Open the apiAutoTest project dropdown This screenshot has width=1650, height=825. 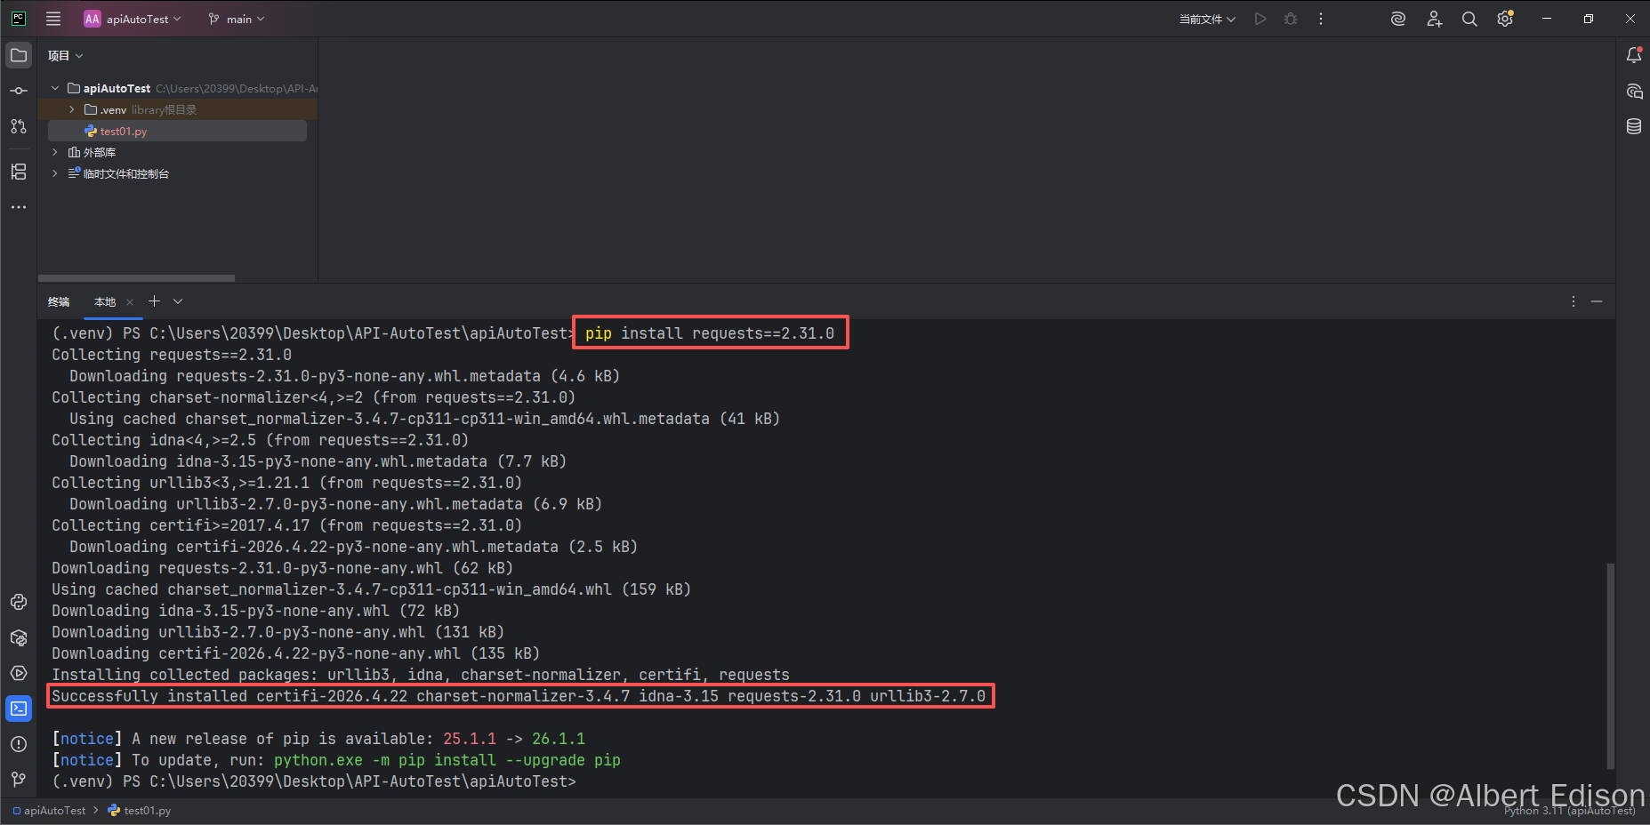coord(133,19)
